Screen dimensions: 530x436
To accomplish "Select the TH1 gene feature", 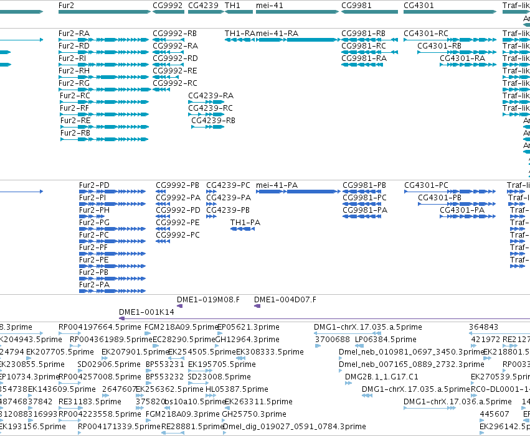I will click(239, 12).
